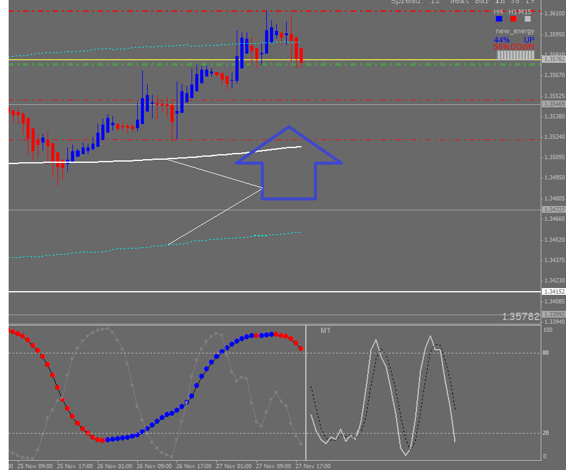This screenshot has width=566, height=470.
Task: Click the 26 Nov 09:00 time label
Action: pyautogui.click(x=154, y=466)
